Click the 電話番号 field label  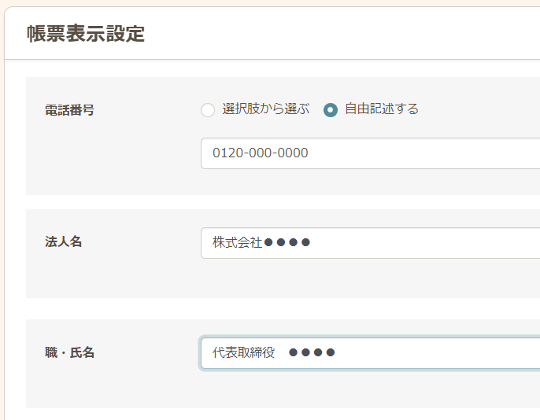[70, 110]
